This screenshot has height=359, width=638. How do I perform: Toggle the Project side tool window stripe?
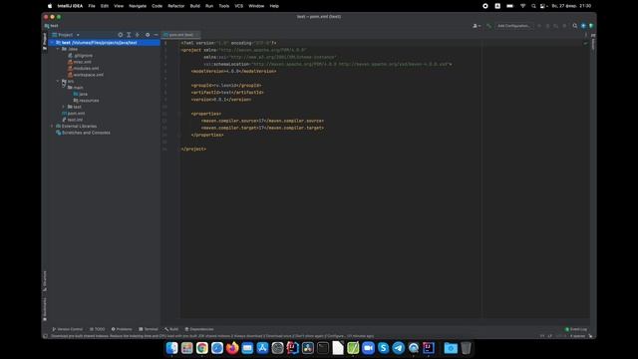[45, 42]
